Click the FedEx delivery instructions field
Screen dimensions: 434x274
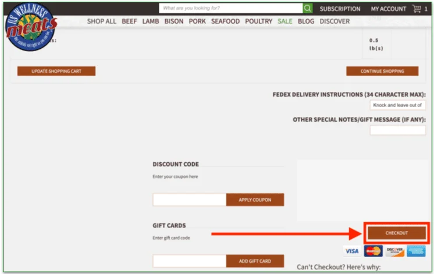(x=398, y=105)
